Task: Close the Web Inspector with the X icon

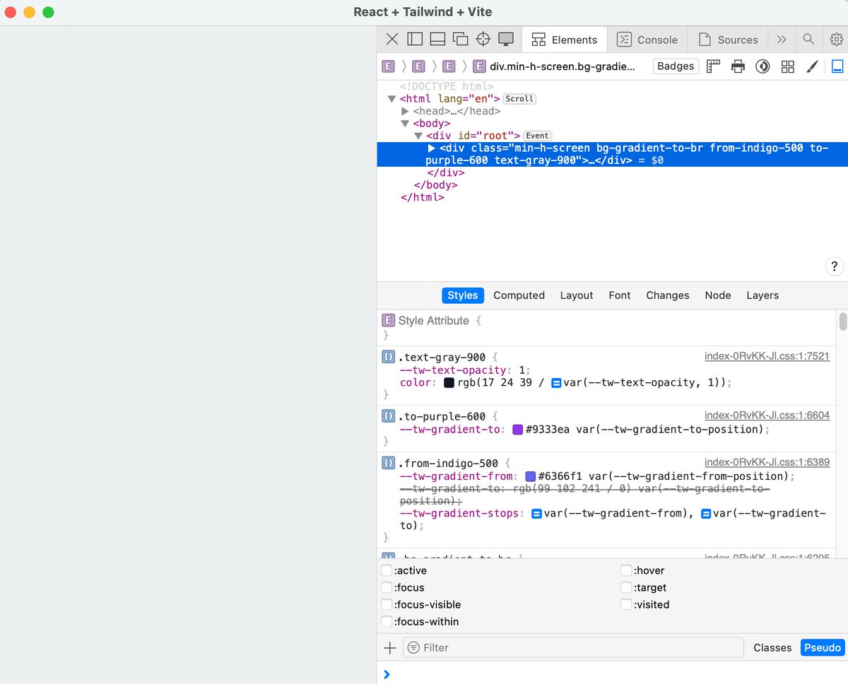Action: [392, 40]
